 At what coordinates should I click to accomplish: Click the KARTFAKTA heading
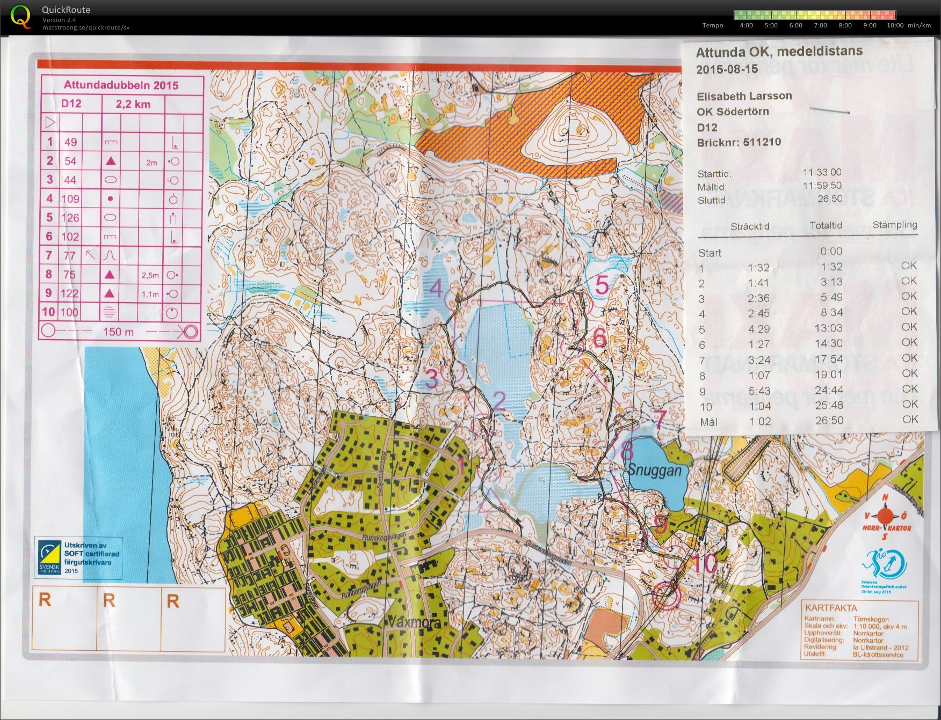tap(830, 608)
